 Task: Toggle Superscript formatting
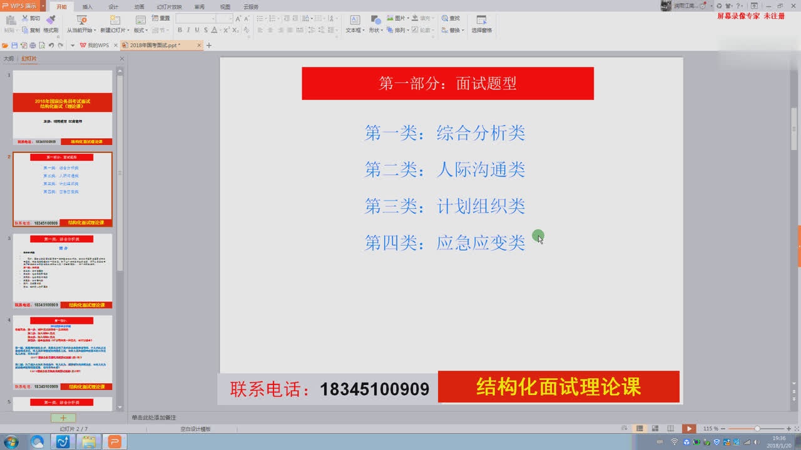click(x=226, y=30)
